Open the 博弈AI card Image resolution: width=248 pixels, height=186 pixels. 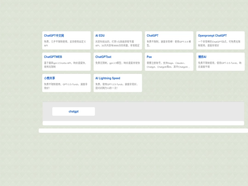[220, 62]
